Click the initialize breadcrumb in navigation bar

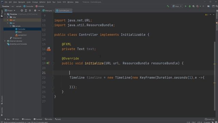[40, 6]
